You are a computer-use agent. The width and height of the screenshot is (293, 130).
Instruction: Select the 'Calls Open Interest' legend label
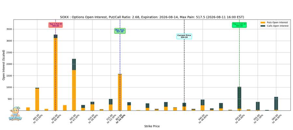click(x=278, y=26)
